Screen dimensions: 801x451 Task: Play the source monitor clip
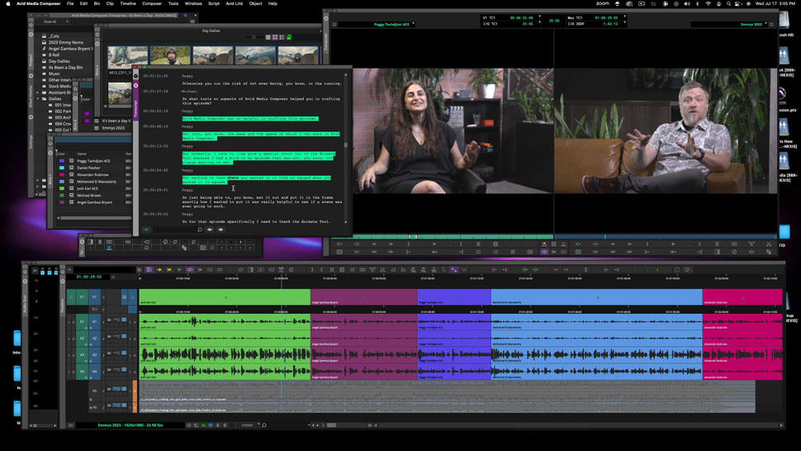point(434,244)
